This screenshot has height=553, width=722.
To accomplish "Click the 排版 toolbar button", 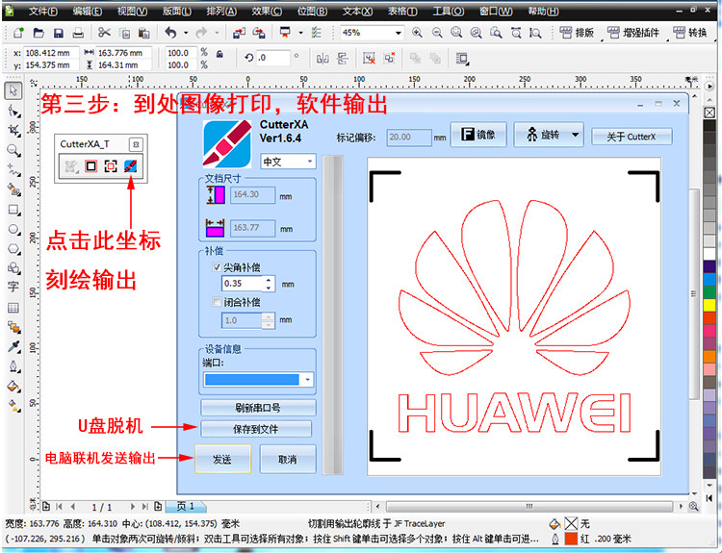I will [x=577, y=33].
